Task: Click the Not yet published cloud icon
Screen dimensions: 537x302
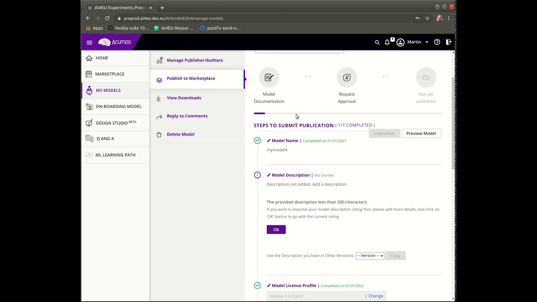Action: pos(426,78)
